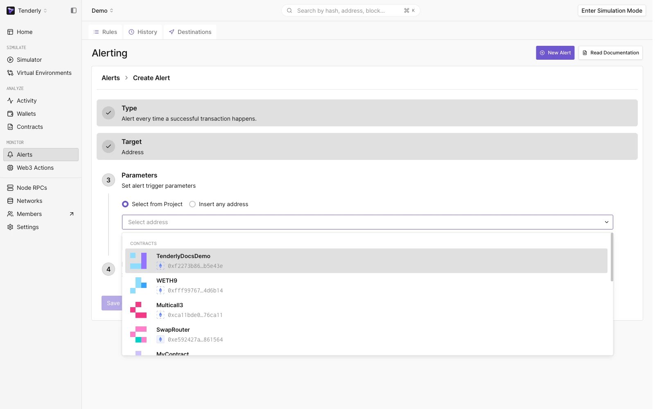Viewport: 655px width, 409px height.
Task: Click the Wallets icon in sidebar
Action: [x=10, y=114]
